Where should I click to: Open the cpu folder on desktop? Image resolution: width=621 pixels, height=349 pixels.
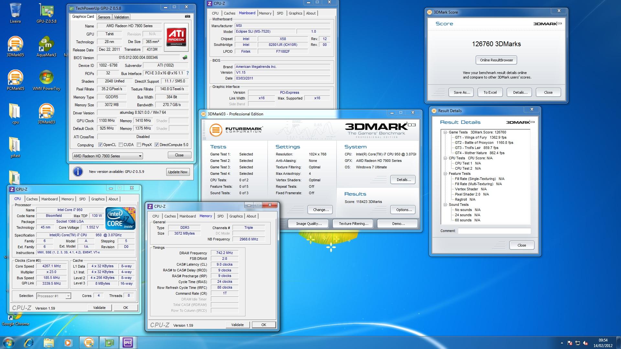coord(15,114)
